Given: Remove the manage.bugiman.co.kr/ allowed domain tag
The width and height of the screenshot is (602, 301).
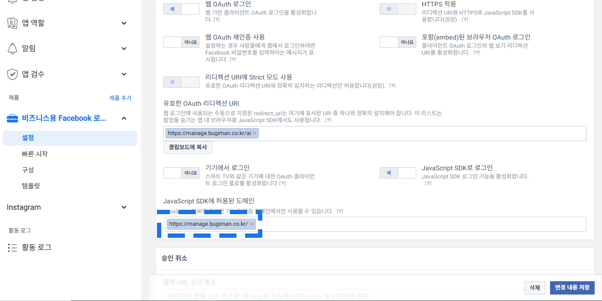Looking at the screenshot, I should pos(252,224).
